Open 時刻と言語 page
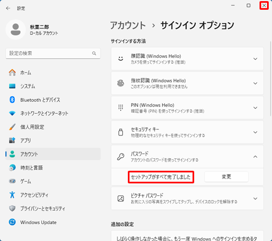Screen dimensions: 272x241 (x=53, y=168)
